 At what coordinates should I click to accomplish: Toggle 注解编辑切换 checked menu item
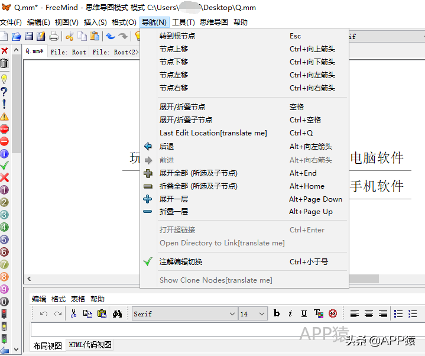[244, 261]
